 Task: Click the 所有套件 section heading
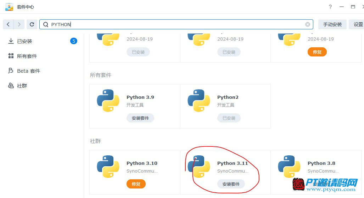click(x=101, y=75)
